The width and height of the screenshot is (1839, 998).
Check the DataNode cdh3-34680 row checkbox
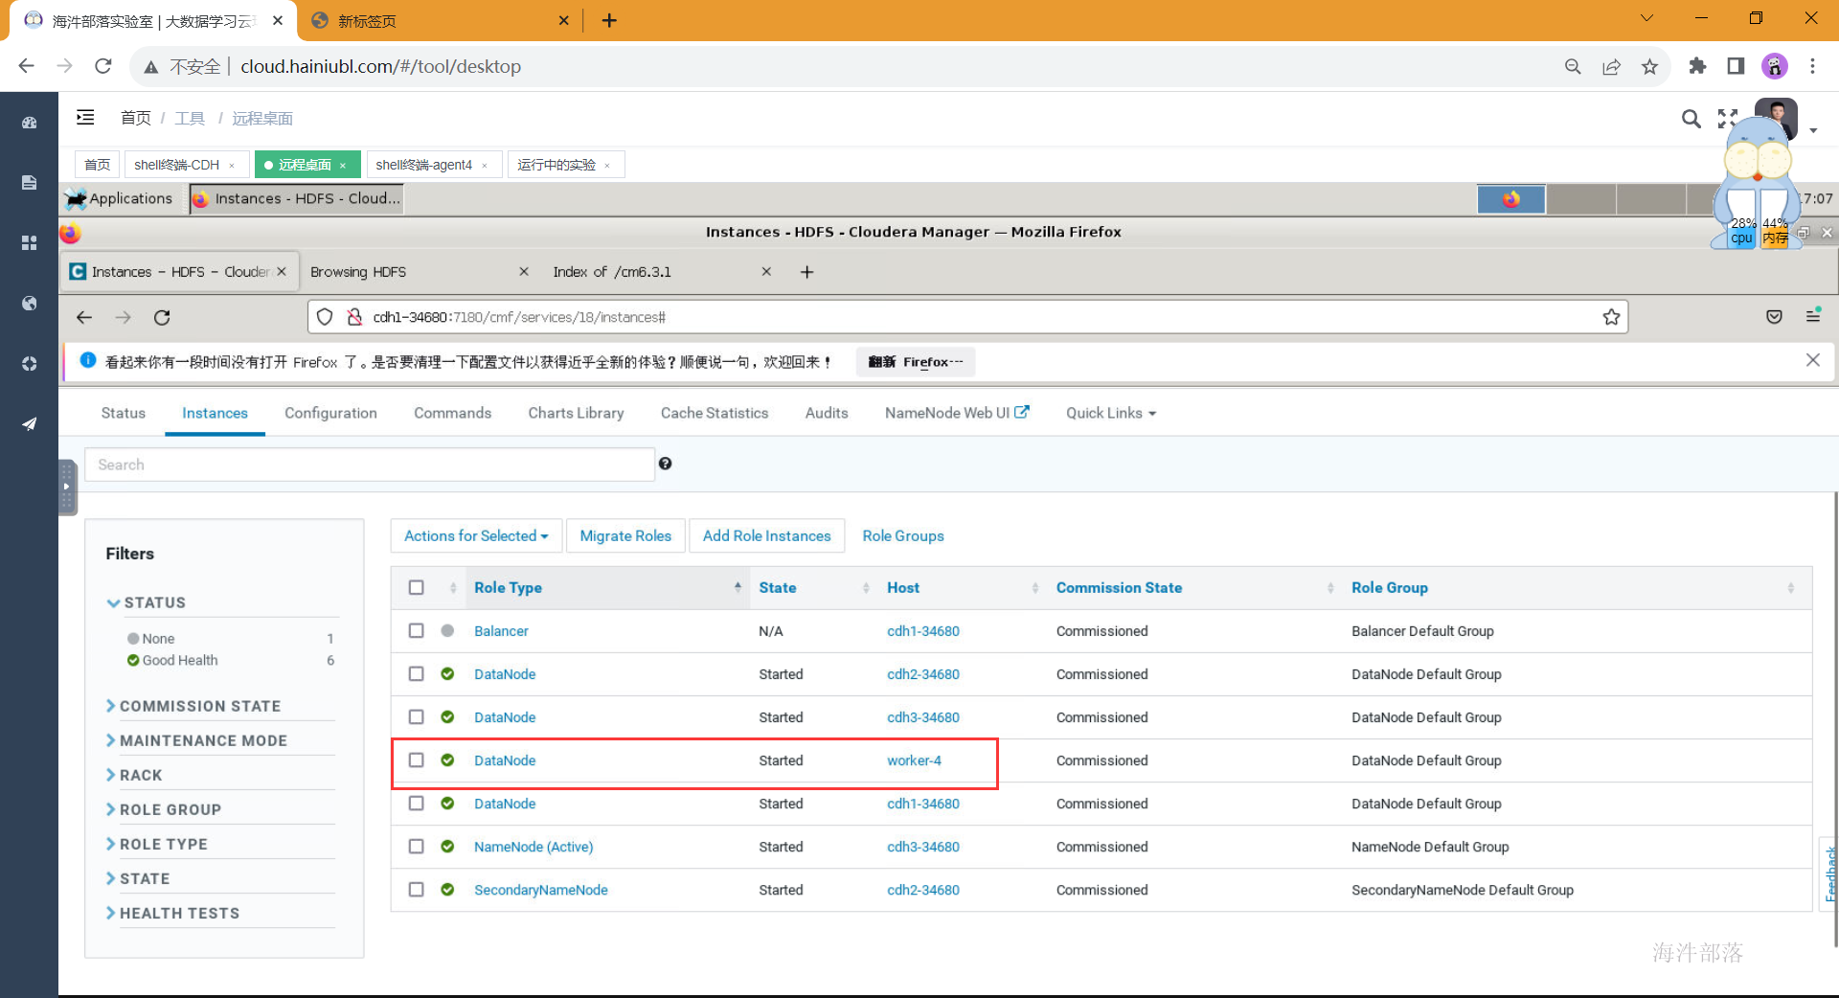tap(416, 716)
